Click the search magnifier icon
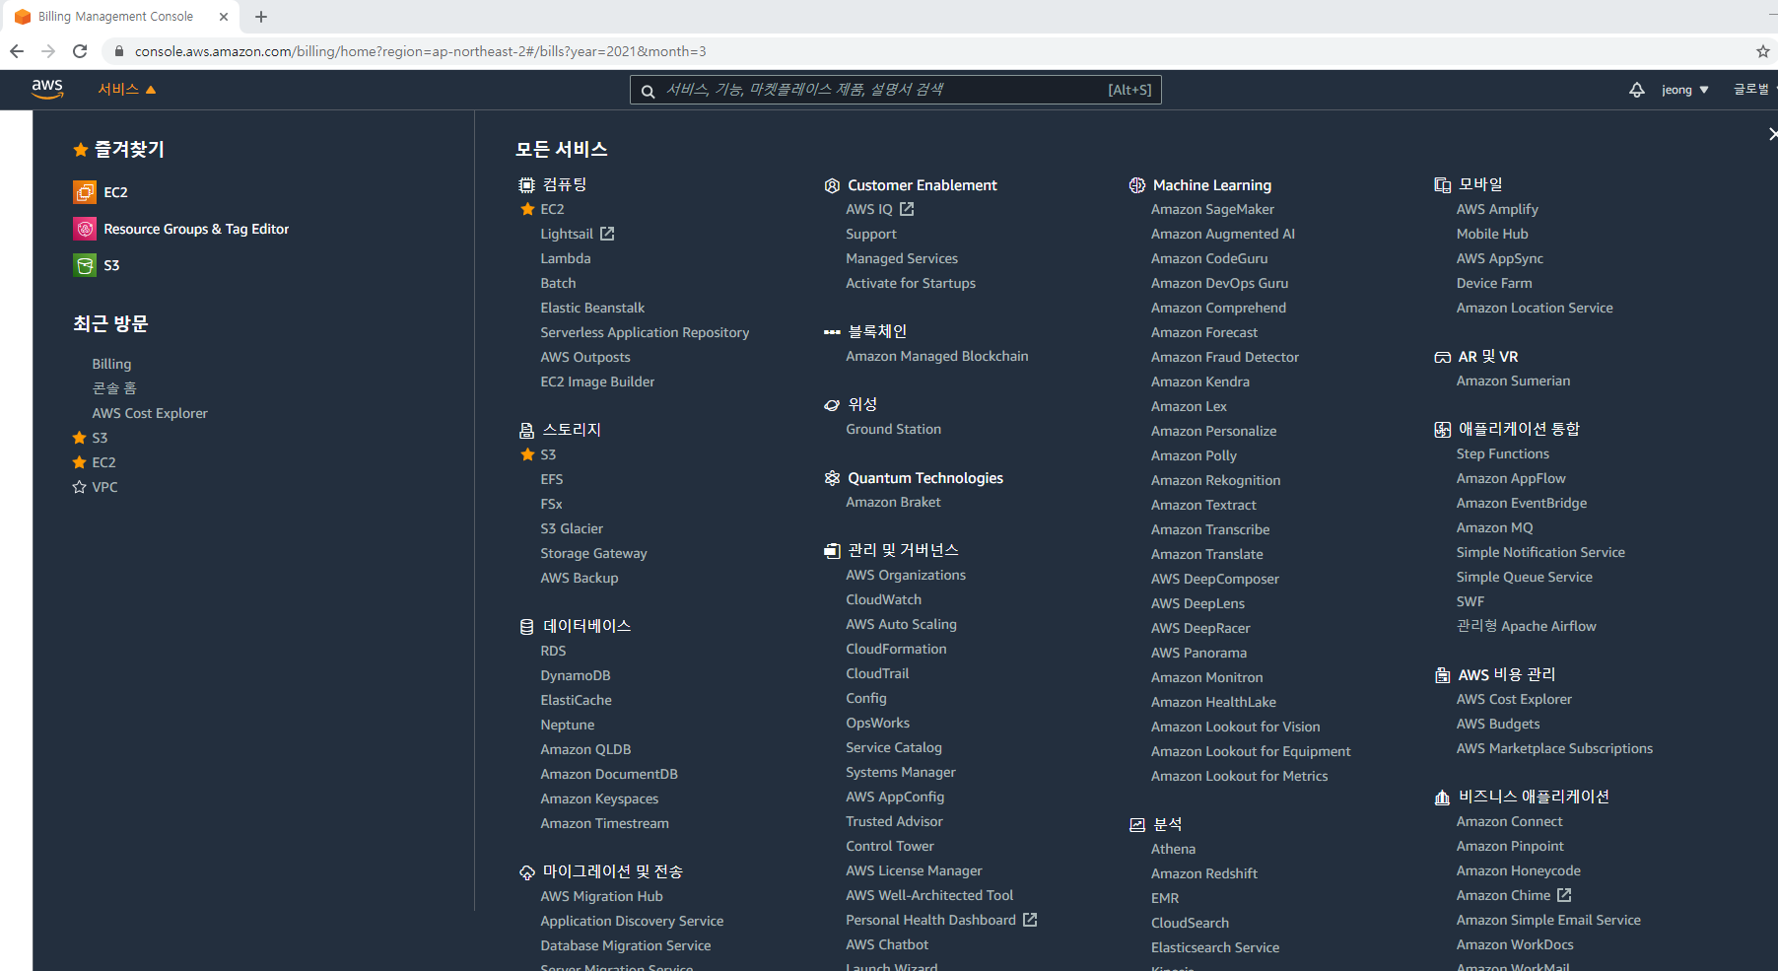The width and height of the screenshot is (1778, 971). click(x=648, y=91)
